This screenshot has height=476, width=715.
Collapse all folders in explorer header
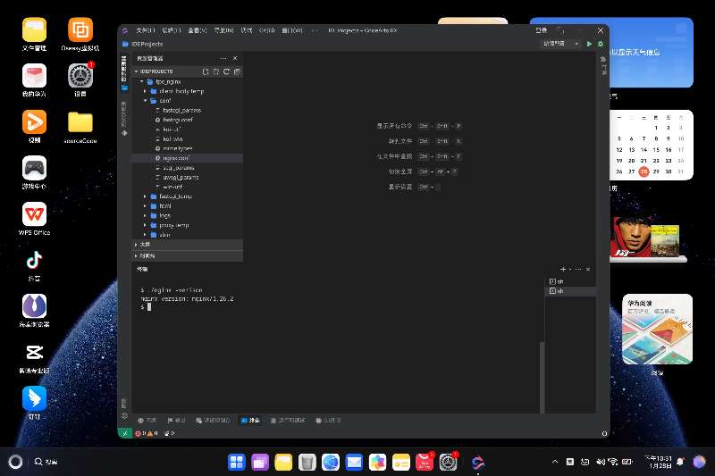pyautogui.click(x=237, y=71)
